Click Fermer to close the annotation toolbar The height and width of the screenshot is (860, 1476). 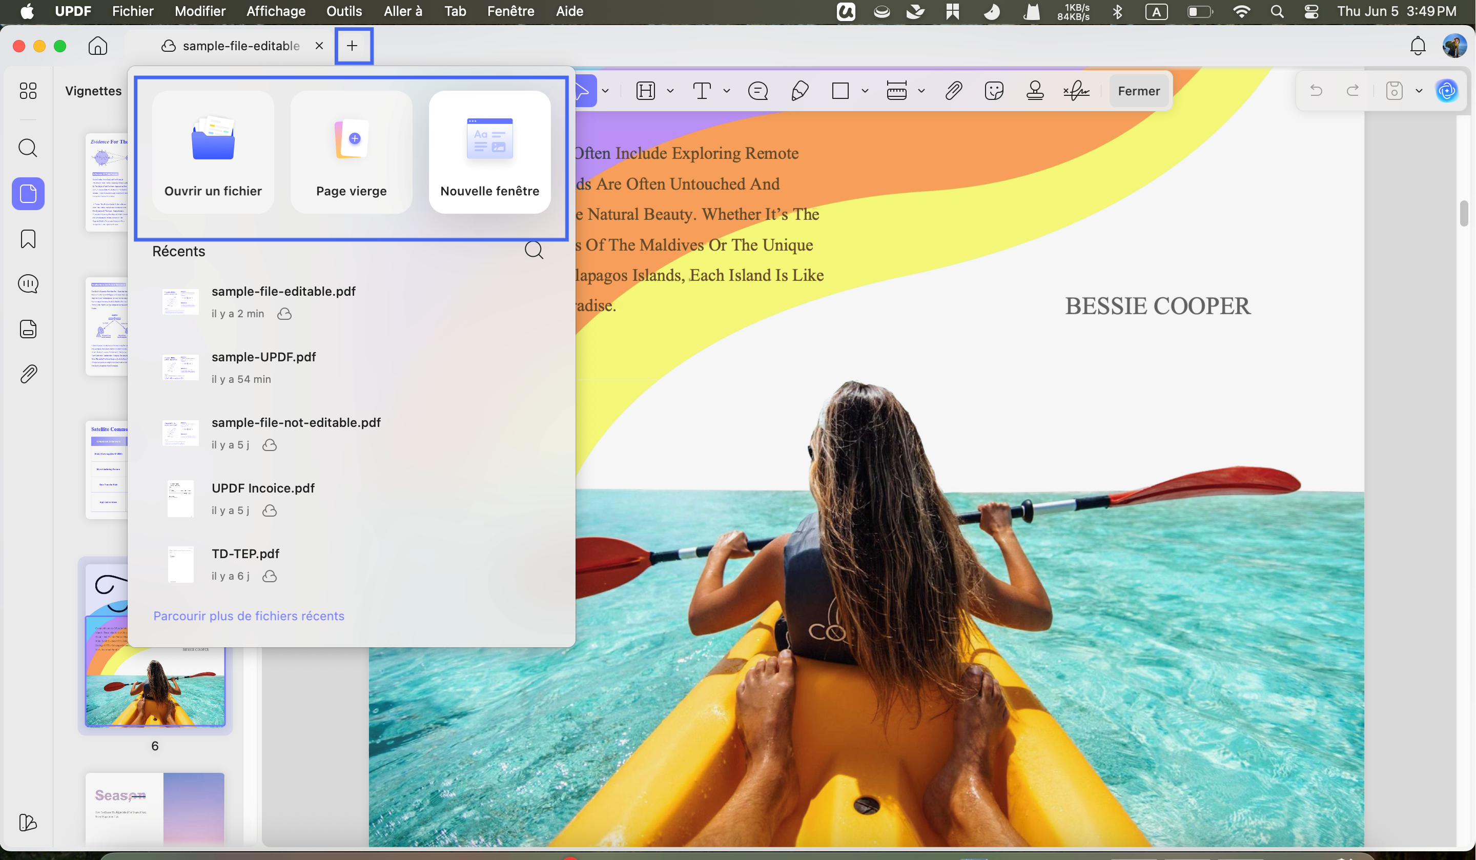[x=1139, y=91]
